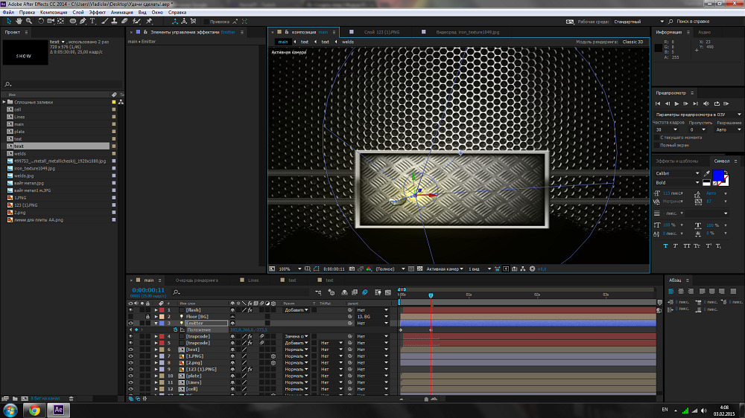Image resolution: width=745 pixels, height=418 pixels.
Task: Launch Google Chrome from taskbar
Action: (34, 410)
